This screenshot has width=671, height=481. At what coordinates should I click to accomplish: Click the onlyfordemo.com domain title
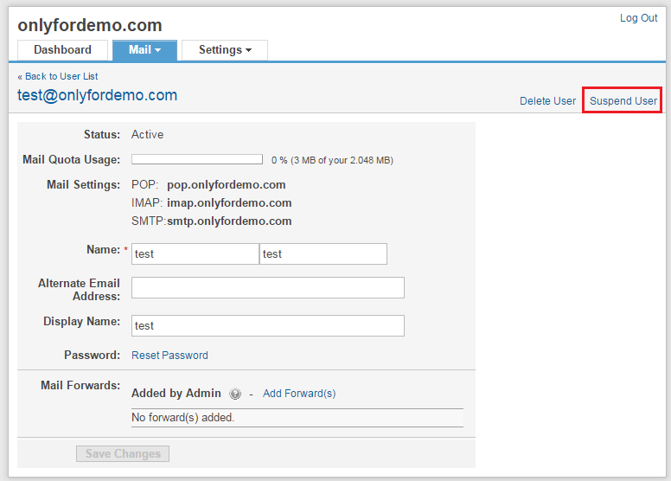[x=90, y=26]
